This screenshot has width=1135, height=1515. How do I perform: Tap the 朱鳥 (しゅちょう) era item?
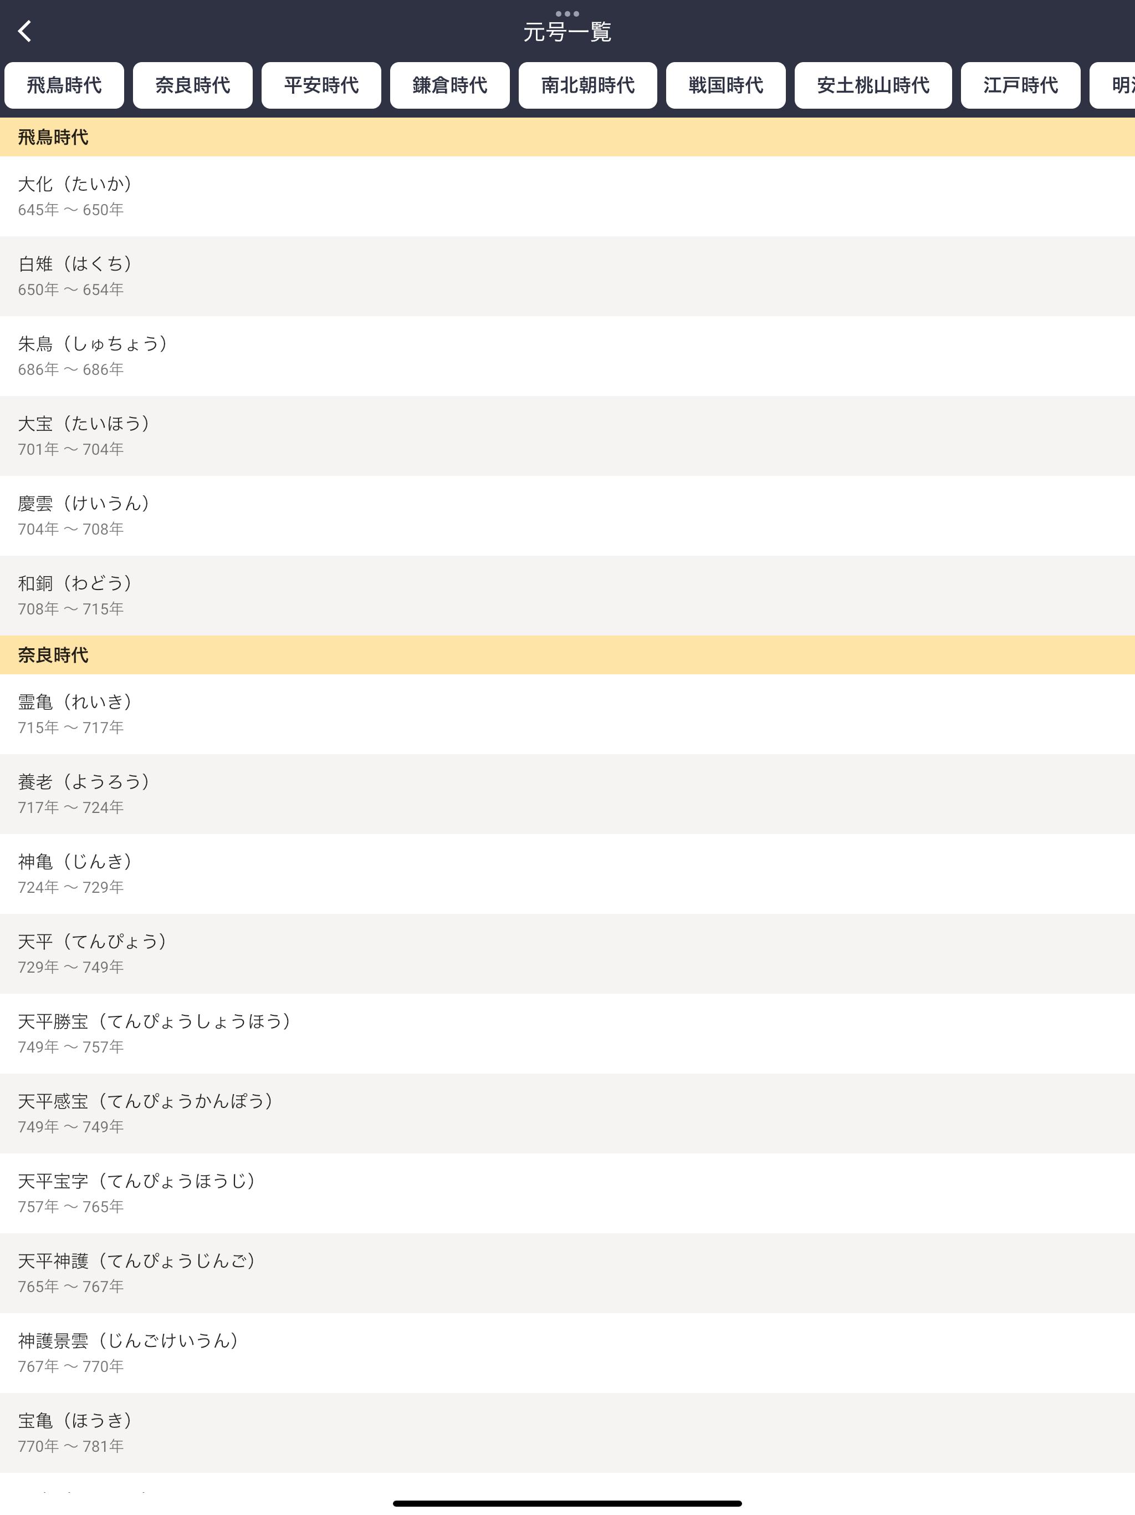567,355
